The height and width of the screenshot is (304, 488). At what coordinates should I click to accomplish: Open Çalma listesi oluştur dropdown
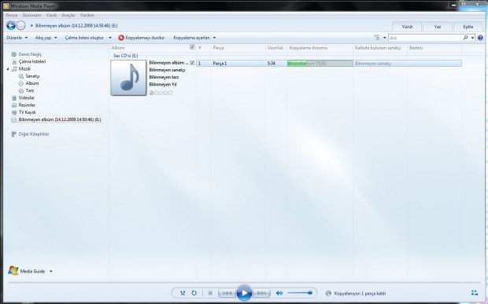[88, 38]
